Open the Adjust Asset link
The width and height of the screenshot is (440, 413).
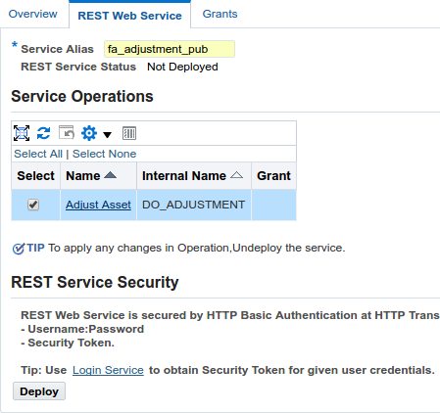98,205
